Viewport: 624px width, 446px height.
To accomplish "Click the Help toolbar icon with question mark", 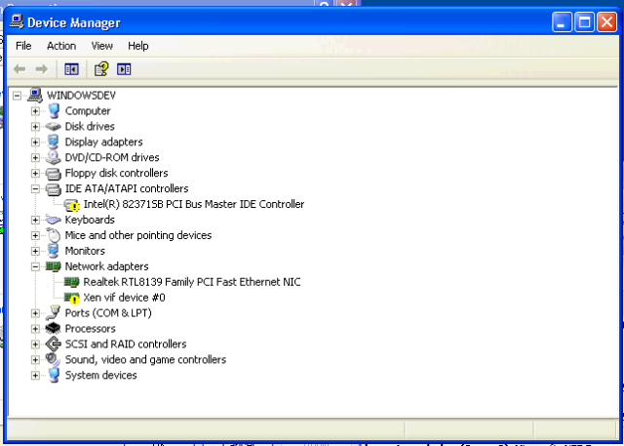I will point(100,68).
